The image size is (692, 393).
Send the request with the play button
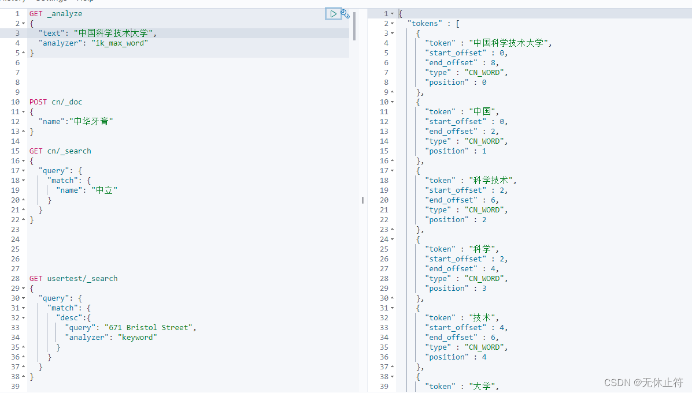tap(333, 13)
